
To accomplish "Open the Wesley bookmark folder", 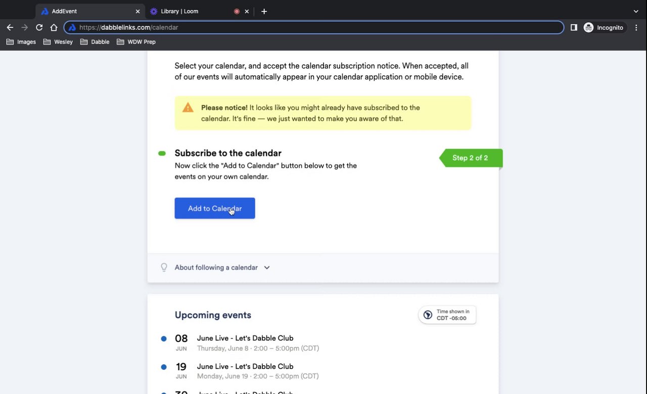I will point(58,42).
